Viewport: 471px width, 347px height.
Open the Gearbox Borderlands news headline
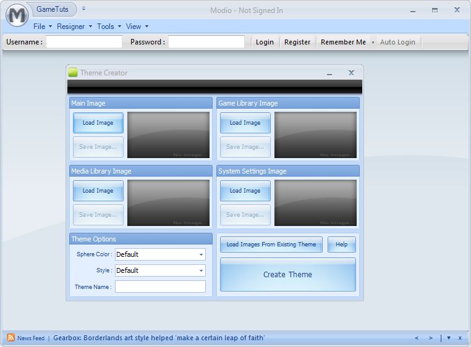pos(159,338)
